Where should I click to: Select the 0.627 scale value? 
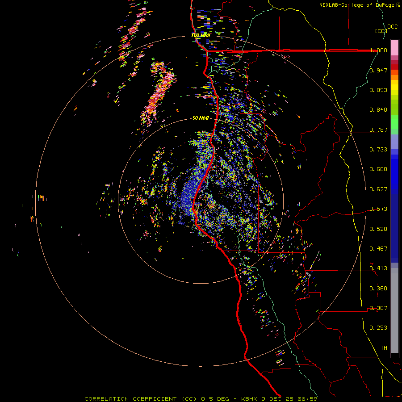coord(378,189)
